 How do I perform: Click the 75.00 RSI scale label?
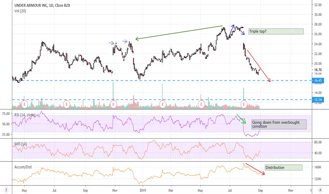[6, 114]
